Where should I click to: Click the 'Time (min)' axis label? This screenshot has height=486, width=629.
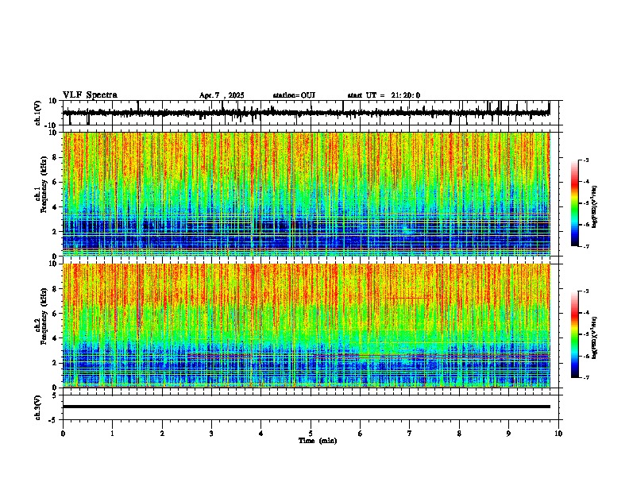(318, 441)
